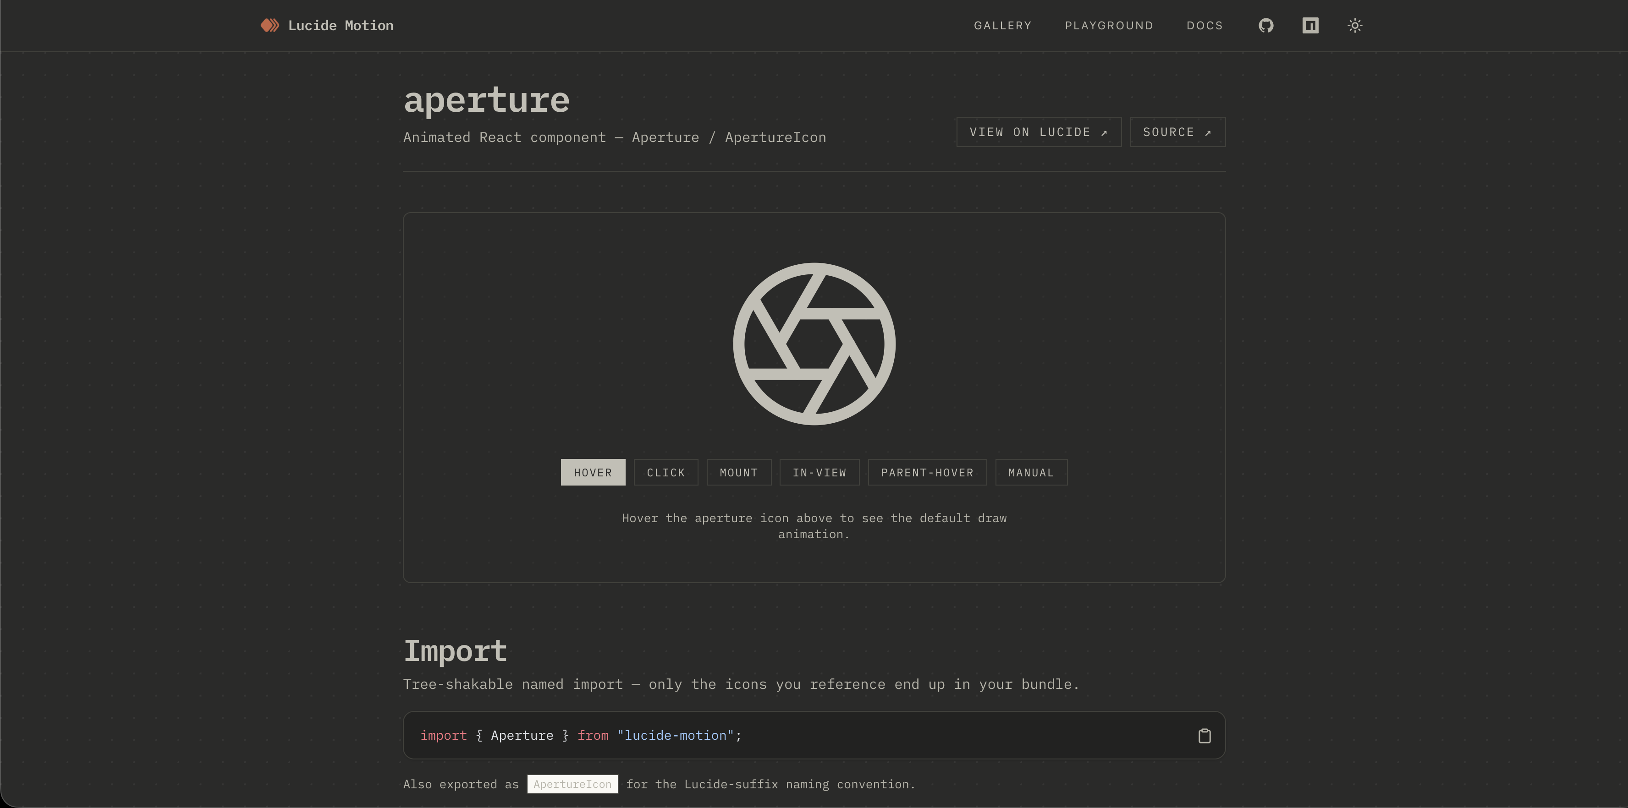
Task: Click the View on Lucide button
Action: coord(1039,132)
